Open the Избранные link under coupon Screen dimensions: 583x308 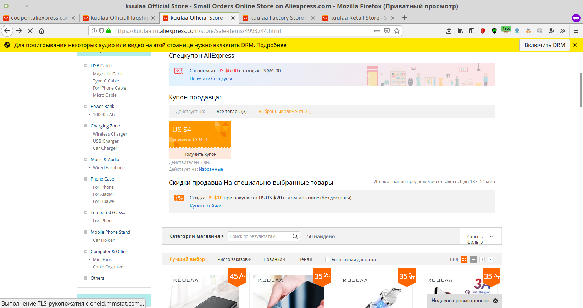211,169
